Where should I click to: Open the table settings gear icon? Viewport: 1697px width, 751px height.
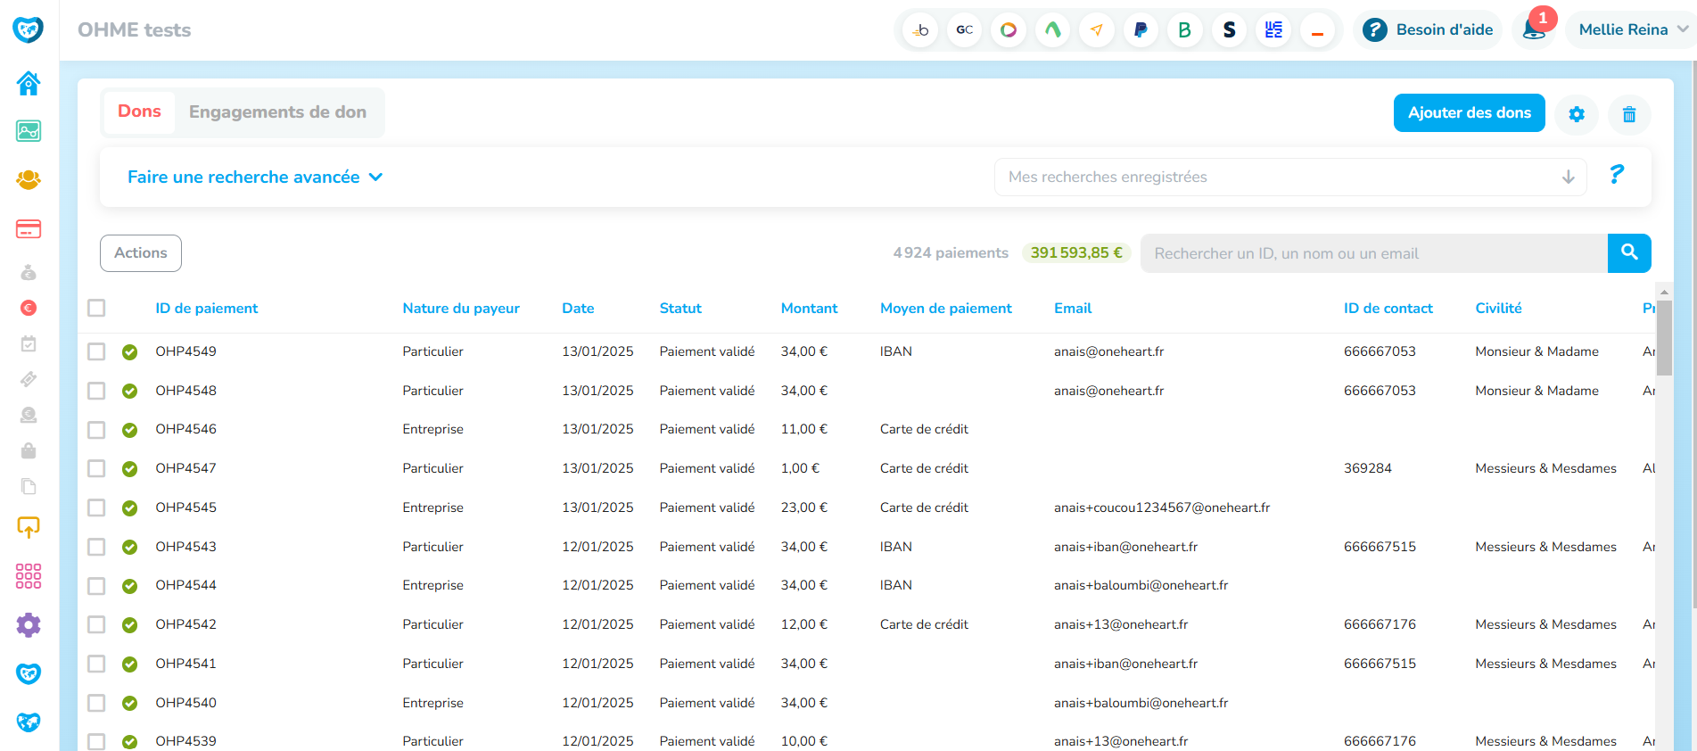[1577, 114]
